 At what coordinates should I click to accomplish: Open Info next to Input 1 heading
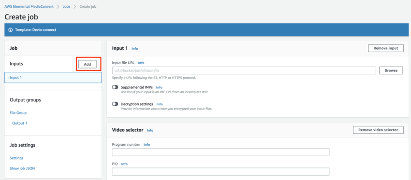pos(134,49)
